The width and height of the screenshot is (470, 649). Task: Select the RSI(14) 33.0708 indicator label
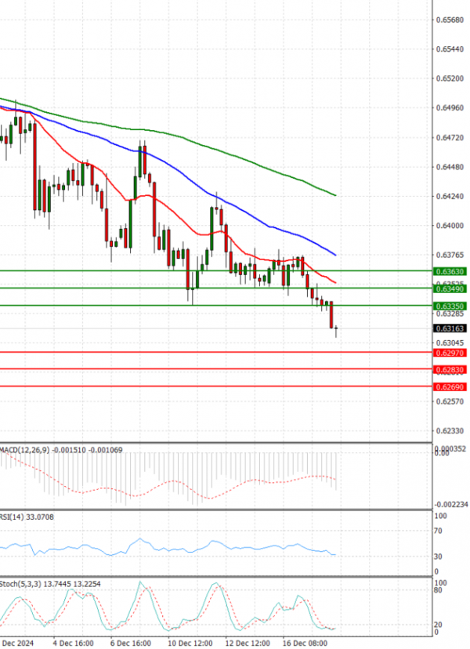coord(27,517)
